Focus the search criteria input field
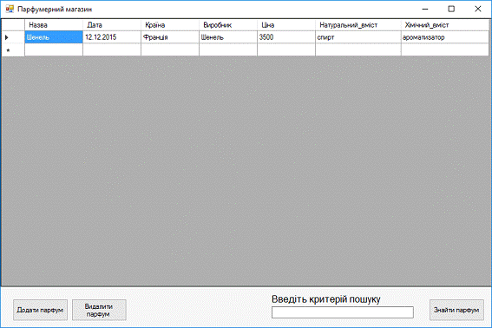 343,312
